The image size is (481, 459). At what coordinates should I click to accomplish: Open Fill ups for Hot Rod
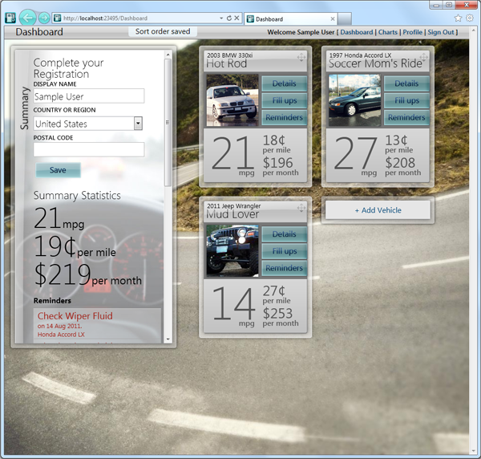pos(284,100)
